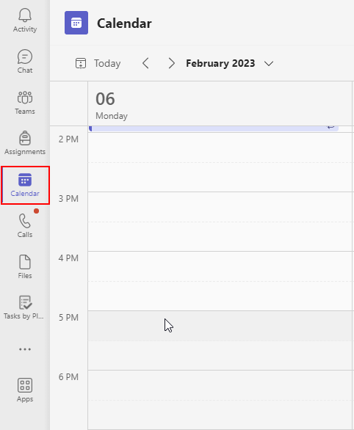
Task: Show more apps via ellipsis
Action: tap(25, 349)
